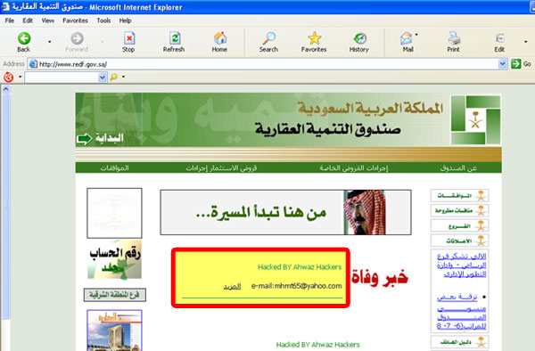
Task: Click the عن الصندوق navigation tab
Action: tap(458, 168)
